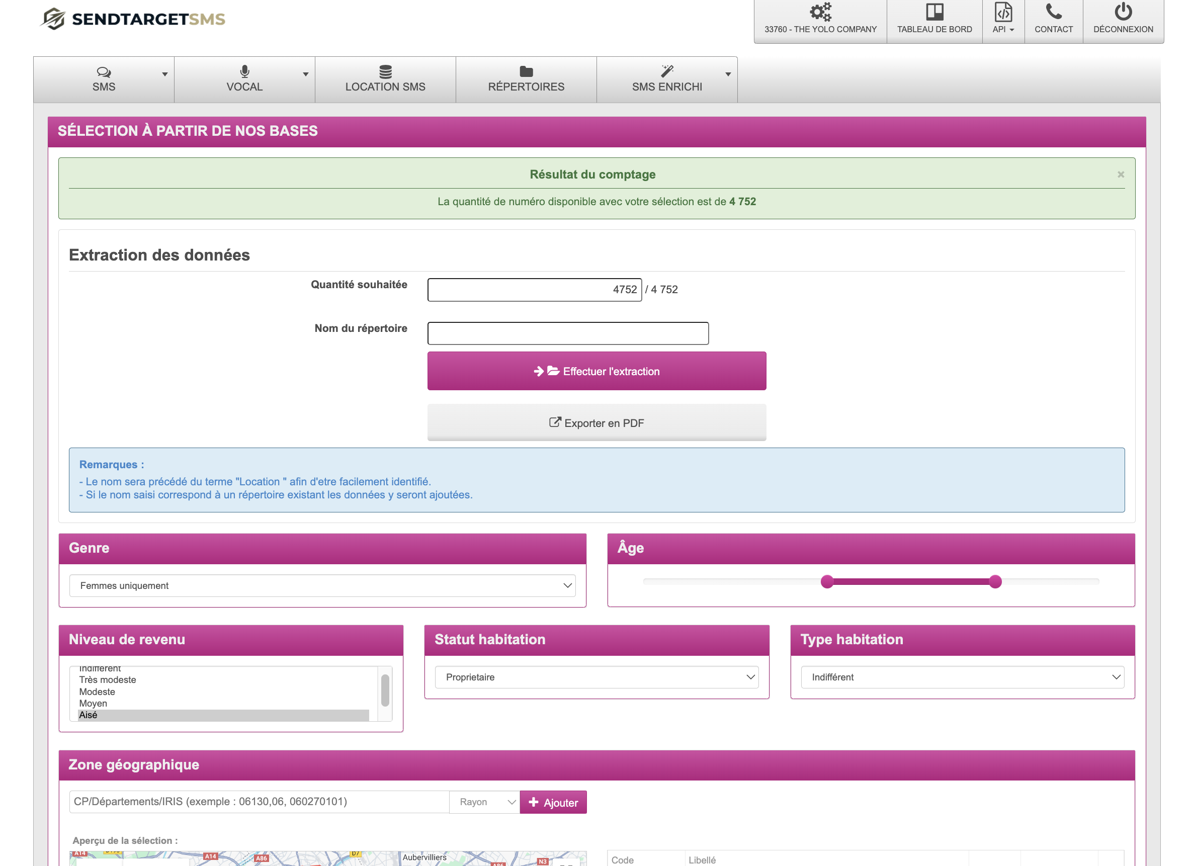Click the right Âge slider handle

coord(995,581)
